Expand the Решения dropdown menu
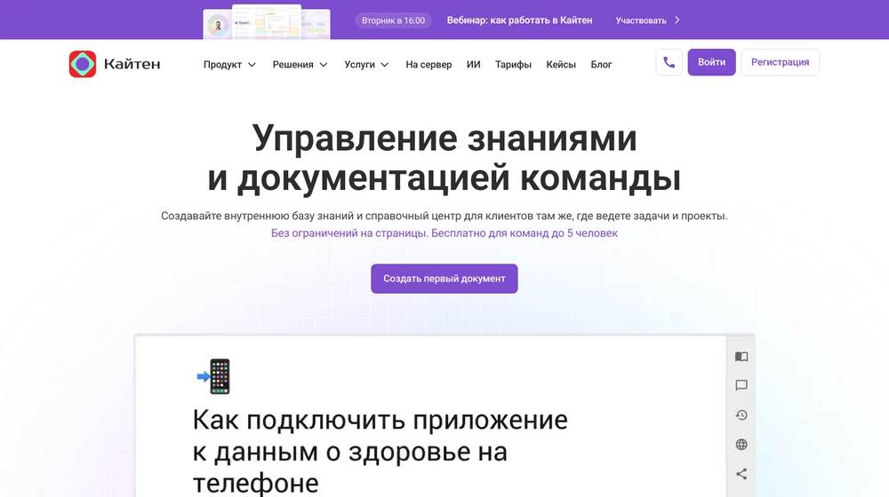889x497 pixels. click(x=300, y=65)
